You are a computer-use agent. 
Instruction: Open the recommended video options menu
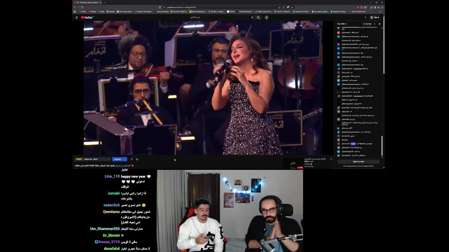331,159
